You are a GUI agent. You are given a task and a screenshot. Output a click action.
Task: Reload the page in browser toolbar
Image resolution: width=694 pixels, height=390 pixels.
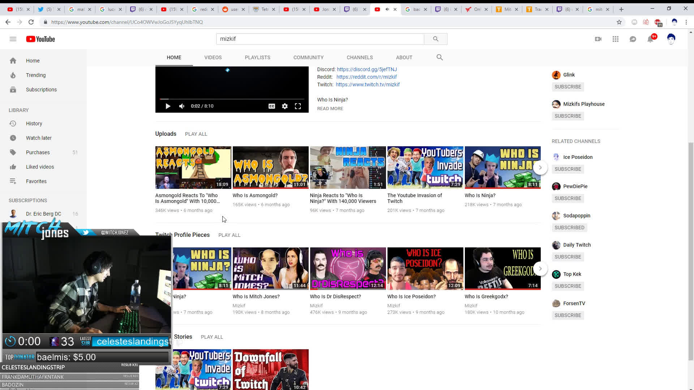pyautogui.click(x=31, y=22)
